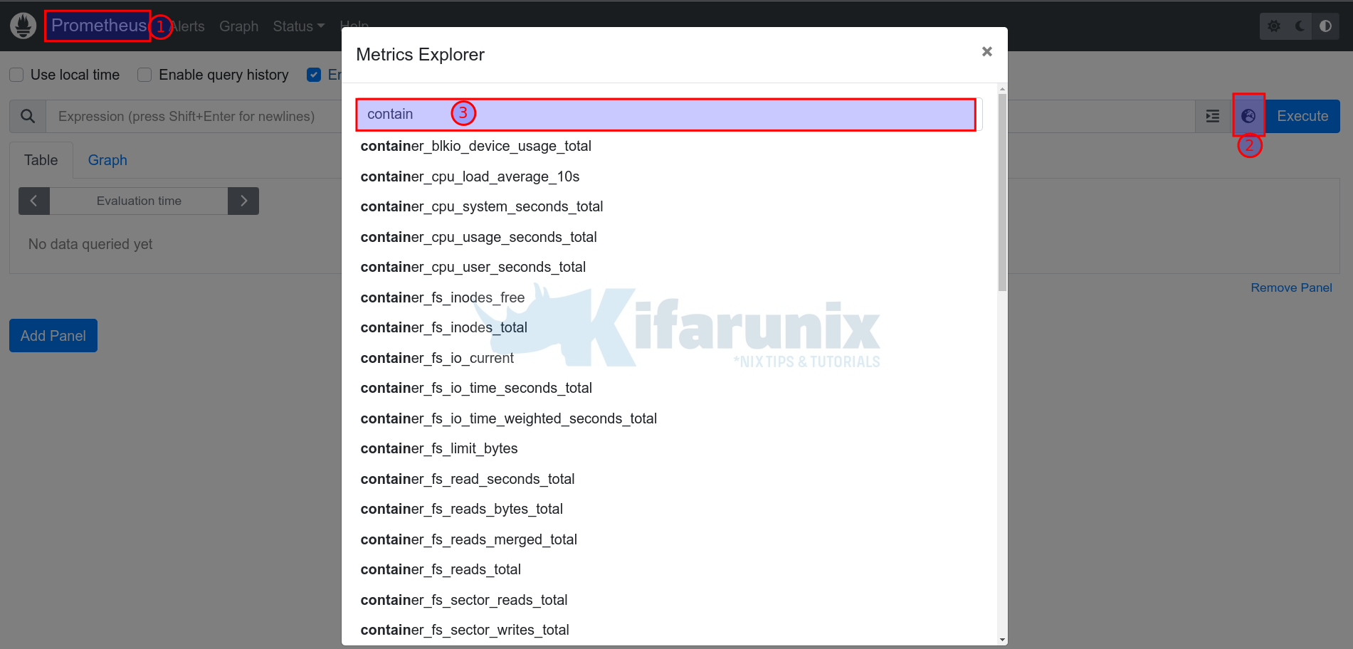Click the Add Panel button
This screenshot has height=649, width=1353.
tap(53, 336)
